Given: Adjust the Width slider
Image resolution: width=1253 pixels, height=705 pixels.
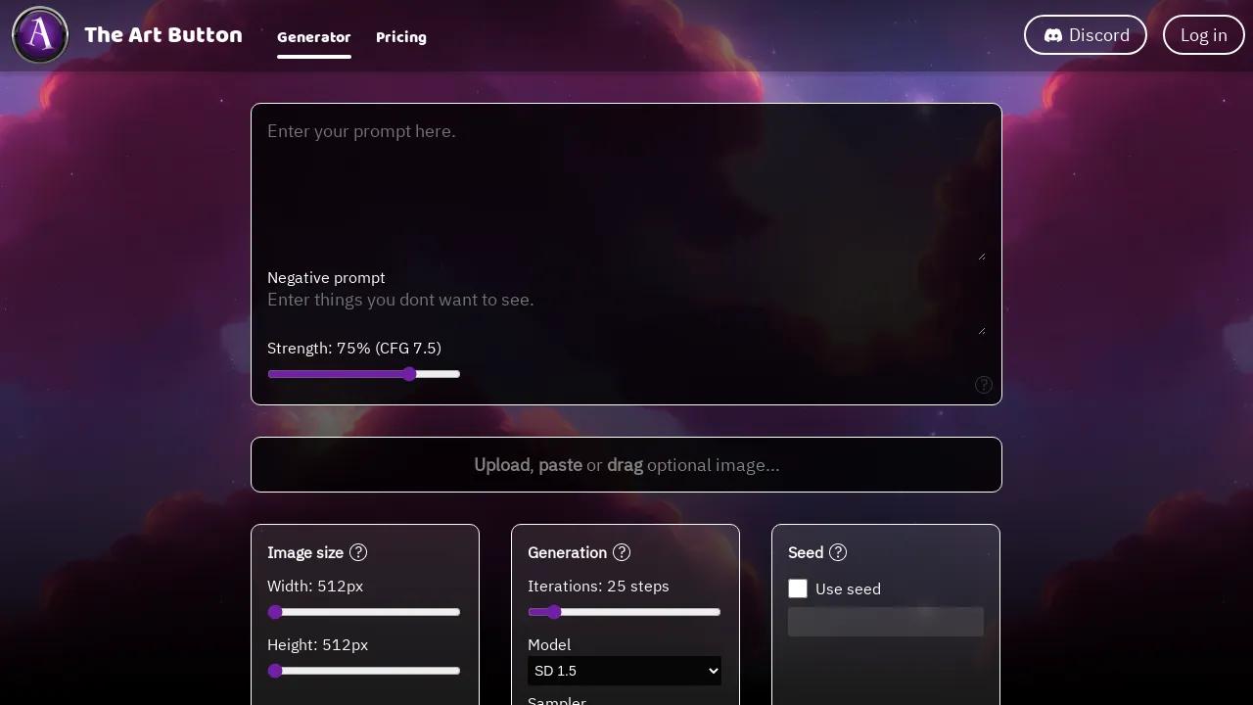Looking at the screenshot, I should pos(364,612).
